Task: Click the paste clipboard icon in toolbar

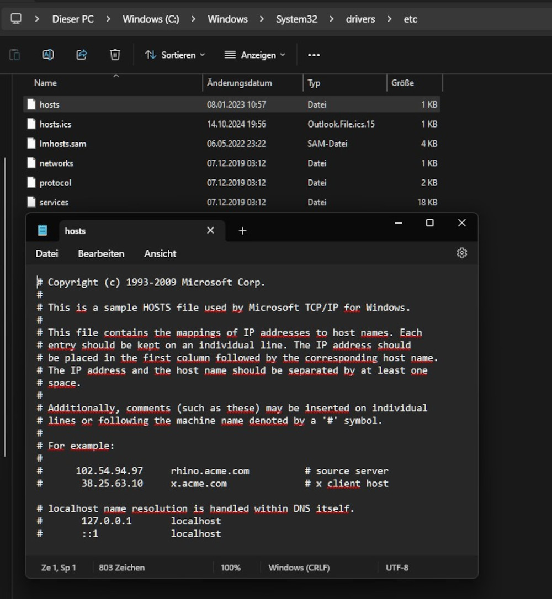Action: pos(15,55)
